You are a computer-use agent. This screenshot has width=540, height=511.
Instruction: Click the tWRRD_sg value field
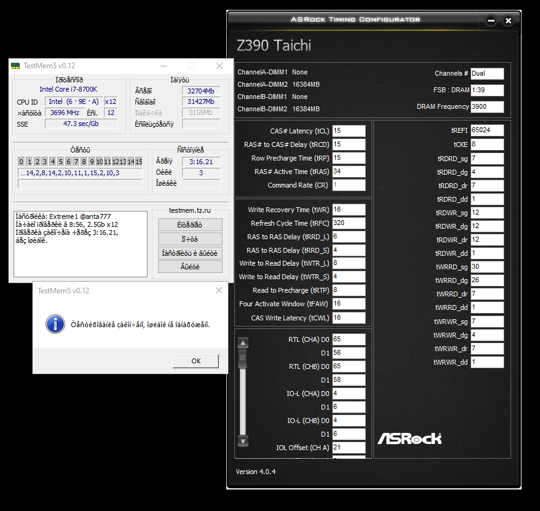pos(487,266)
